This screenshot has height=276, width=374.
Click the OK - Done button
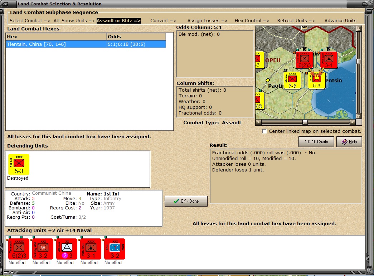click(186, 201)
